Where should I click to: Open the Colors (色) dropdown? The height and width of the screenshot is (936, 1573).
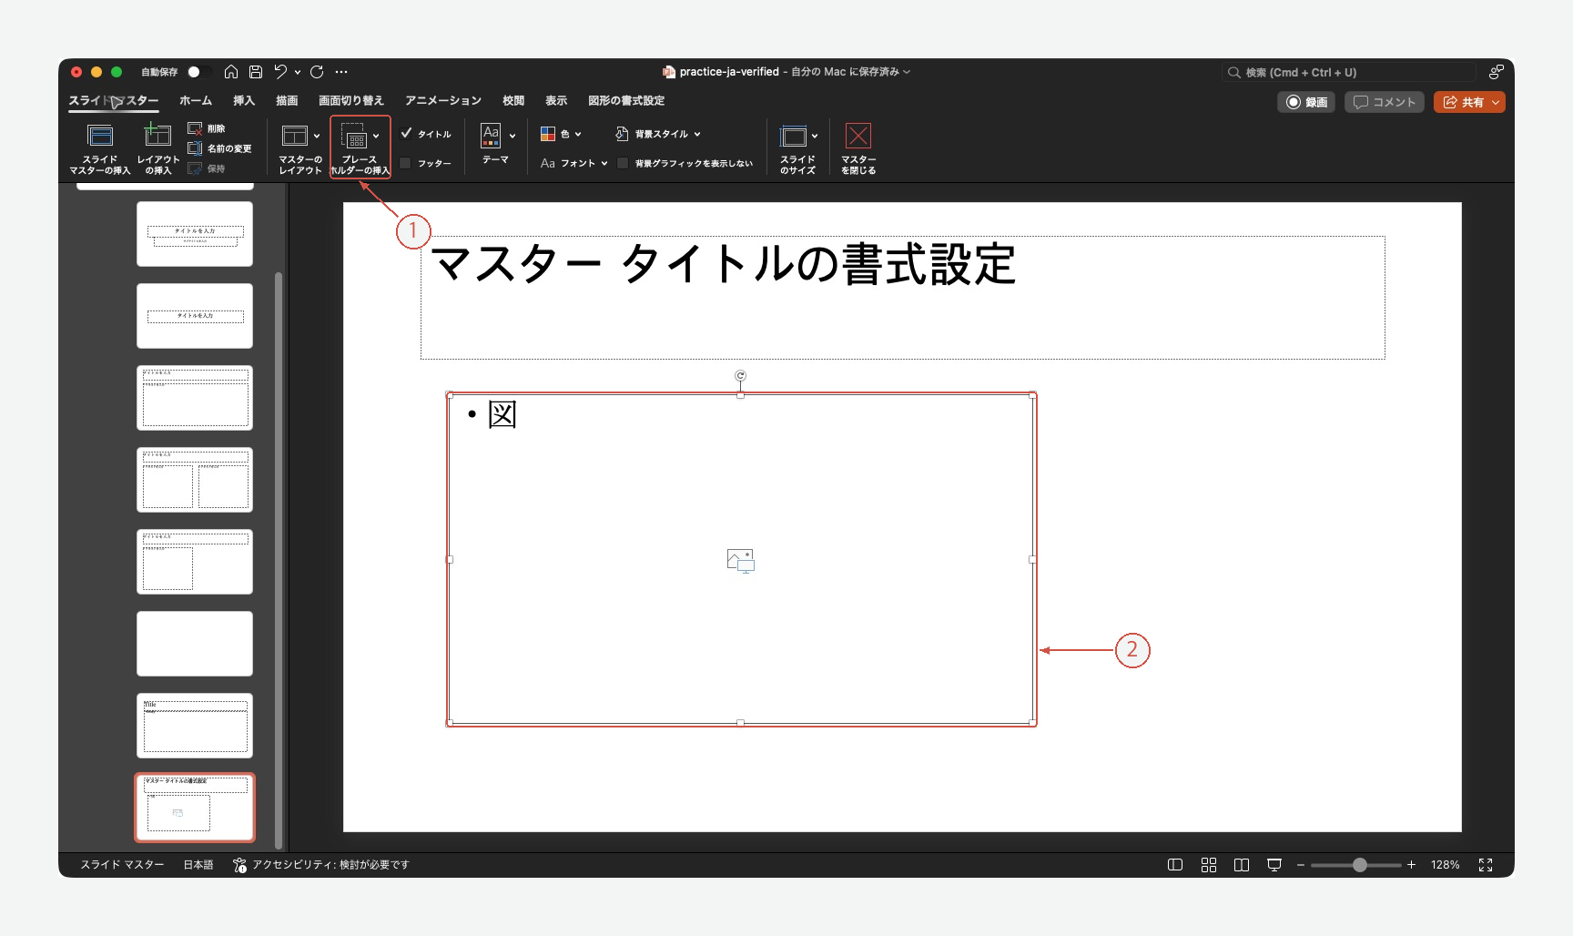(561, 134)
